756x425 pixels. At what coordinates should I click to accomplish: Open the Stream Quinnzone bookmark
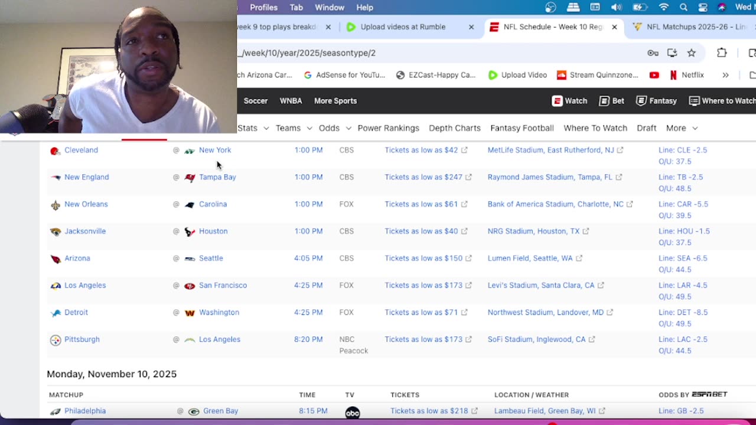(598, 75)
